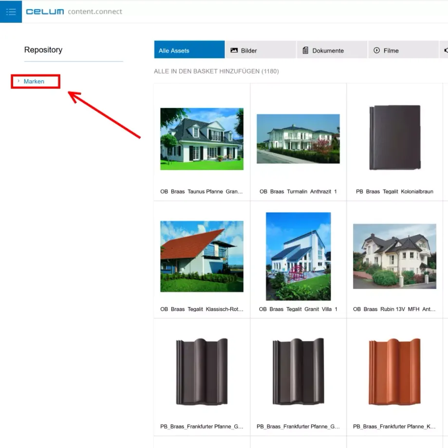448x448 pixels.
Task: Select the Marken repository node
Action: 34,81
